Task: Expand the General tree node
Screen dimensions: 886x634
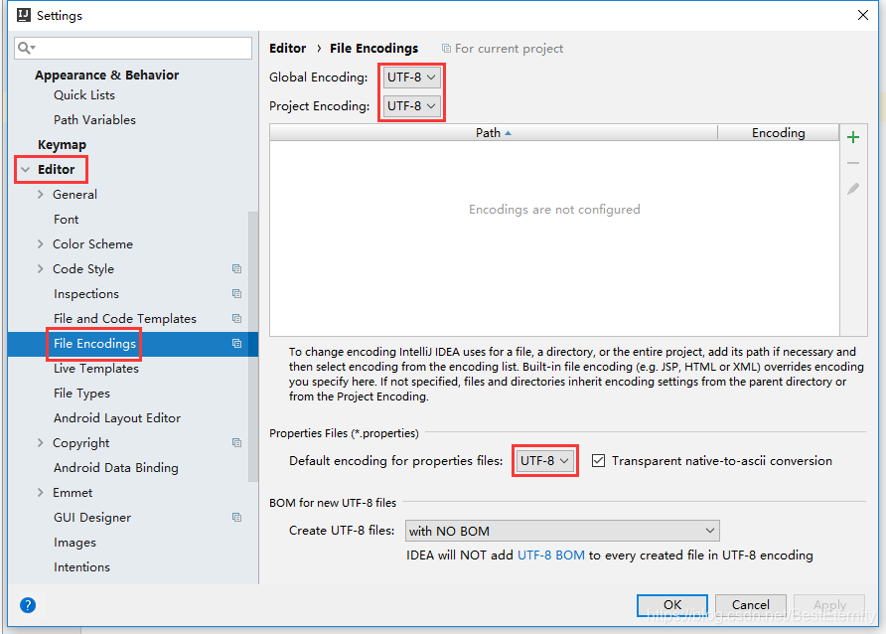Action: pyautogui.click(x=40, y=195)
